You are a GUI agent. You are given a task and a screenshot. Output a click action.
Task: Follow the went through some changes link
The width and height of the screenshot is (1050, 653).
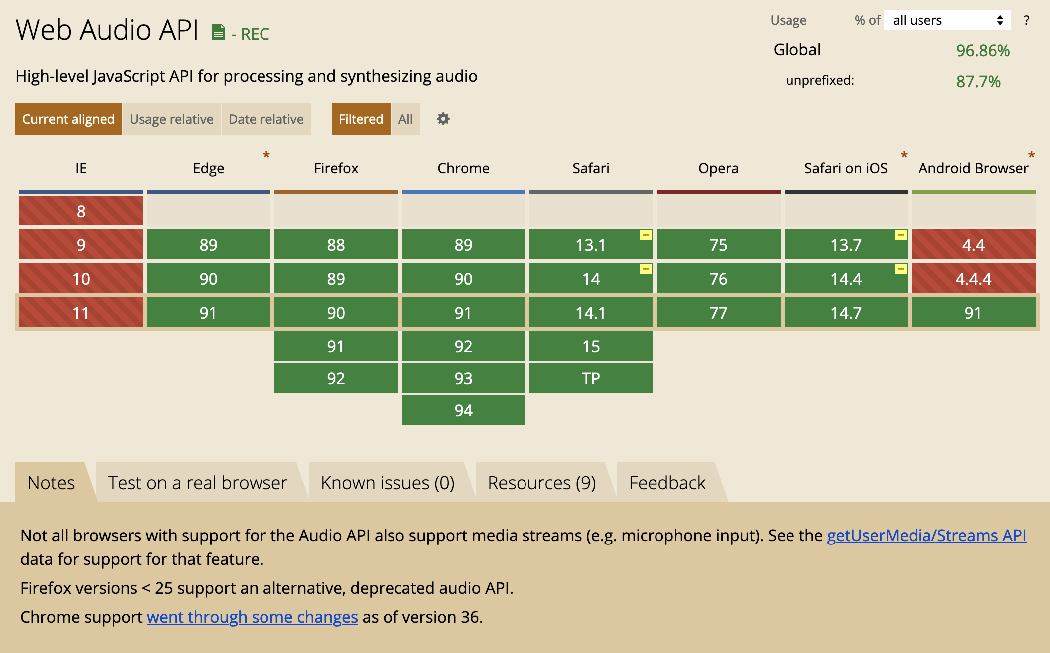[x=252, y=617]
